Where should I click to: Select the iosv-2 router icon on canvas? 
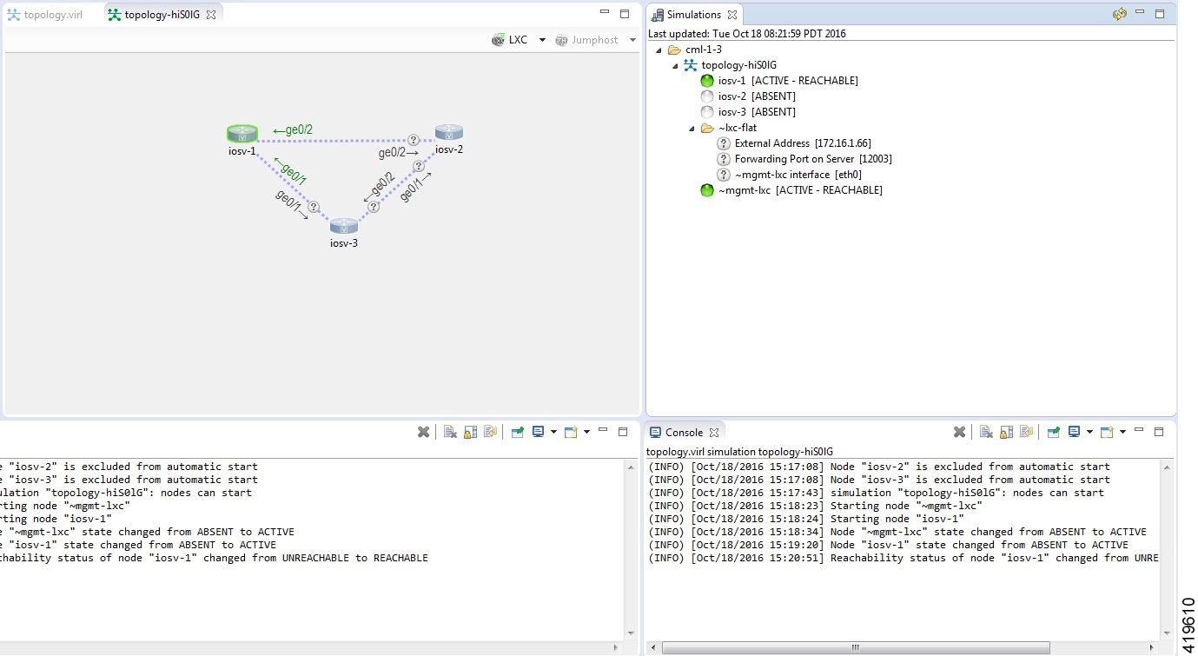pos(448,133)
